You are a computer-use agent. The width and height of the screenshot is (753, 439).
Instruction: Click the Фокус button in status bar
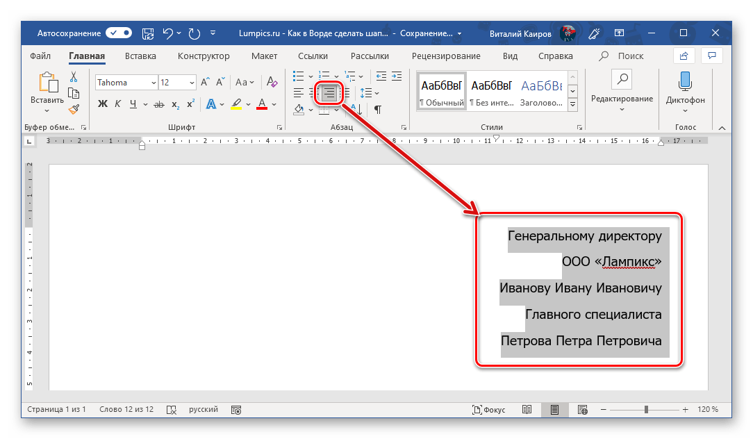click(x=488, y=410)
